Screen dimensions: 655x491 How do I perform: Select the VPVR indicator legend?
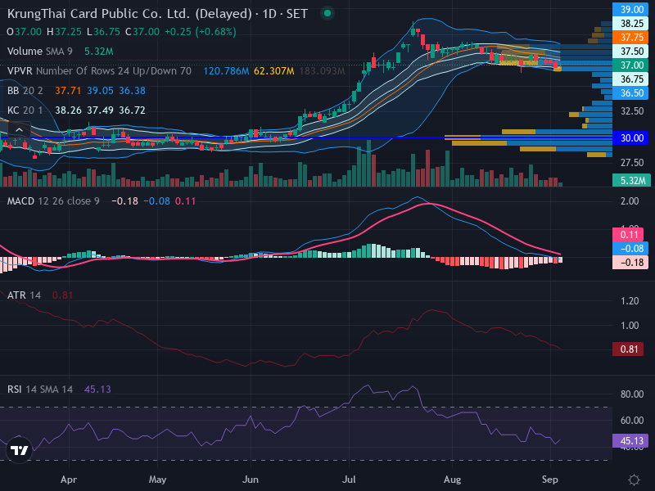click(99, 71)
